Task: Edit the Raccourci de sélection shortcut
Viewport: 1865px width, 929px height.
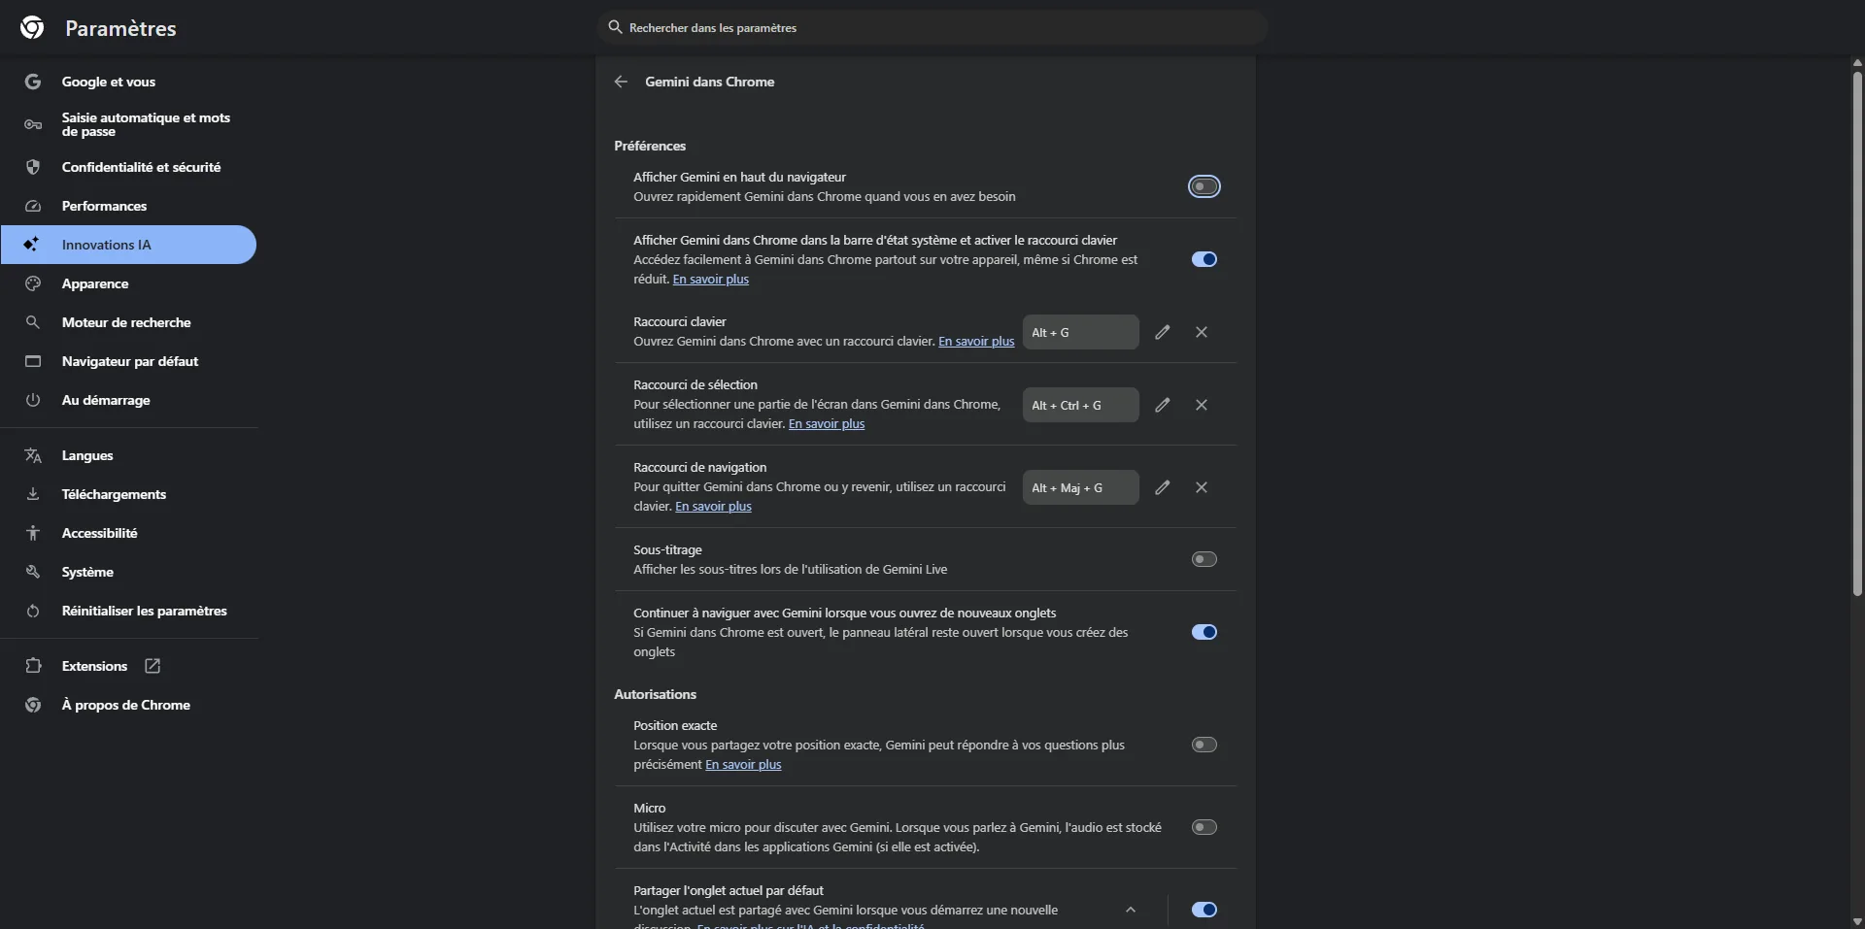Action: [x=1163, y=405]
